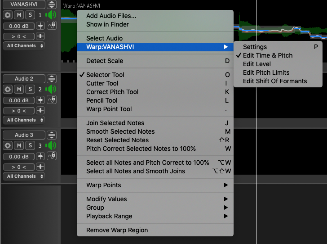Click the 0.00 dB gain field on VANASHVI
This screenshot has width=327, height=244.
click(18, 26)
